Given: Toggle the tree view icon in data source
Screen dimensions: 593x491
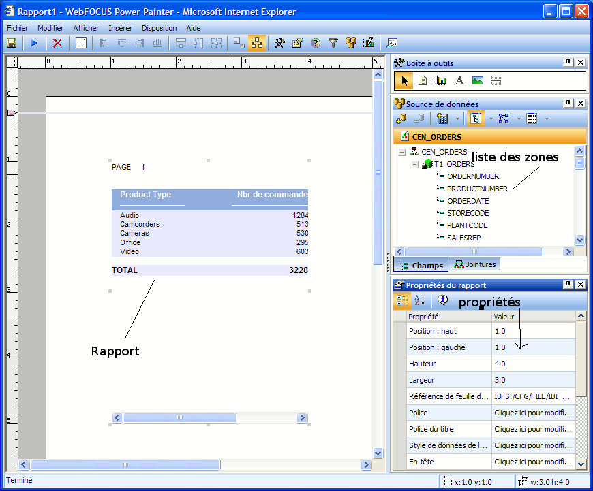Looking at the screenshot, I should pos(476,118).
